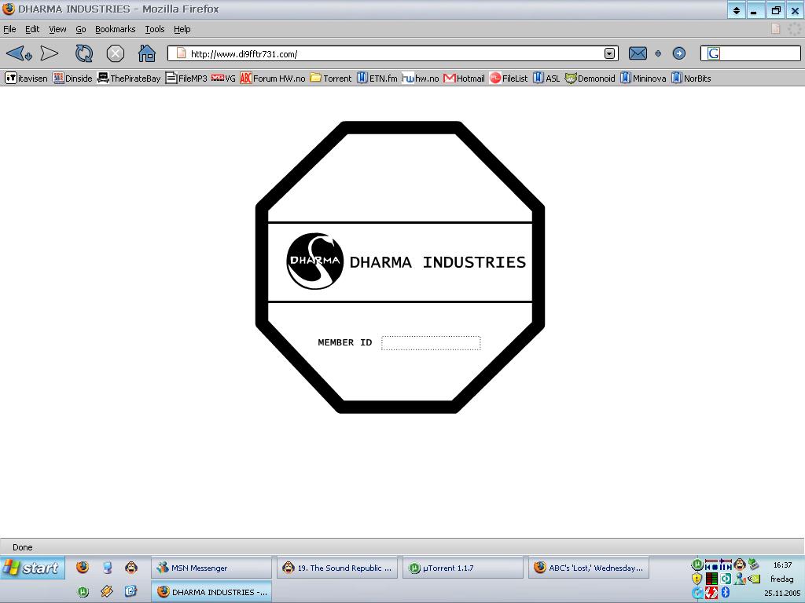Image resolution: width=805 pixels, height=603 pixels.
Task: Open the Windows start menu
Action: coord(32,568)
